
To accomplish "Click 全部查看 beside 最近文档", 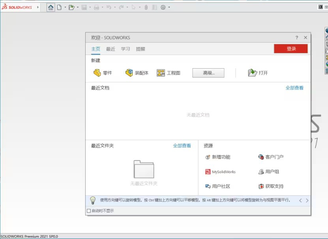I will click(x=294, y=88).
